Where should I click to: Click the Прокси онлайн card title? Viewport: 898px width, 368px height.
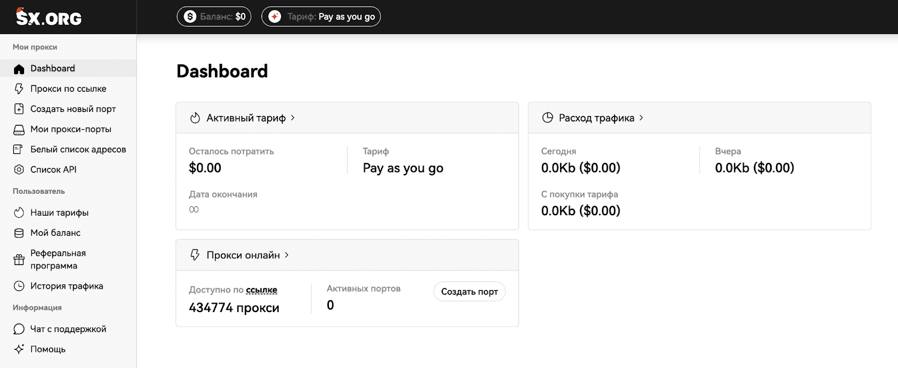tap(243, 255)
